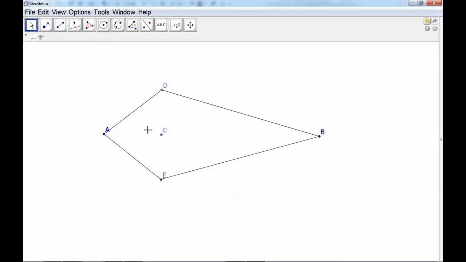466x262 pixels.
Task: Restore down the GeoGebra window
Action: coord(421,3)
